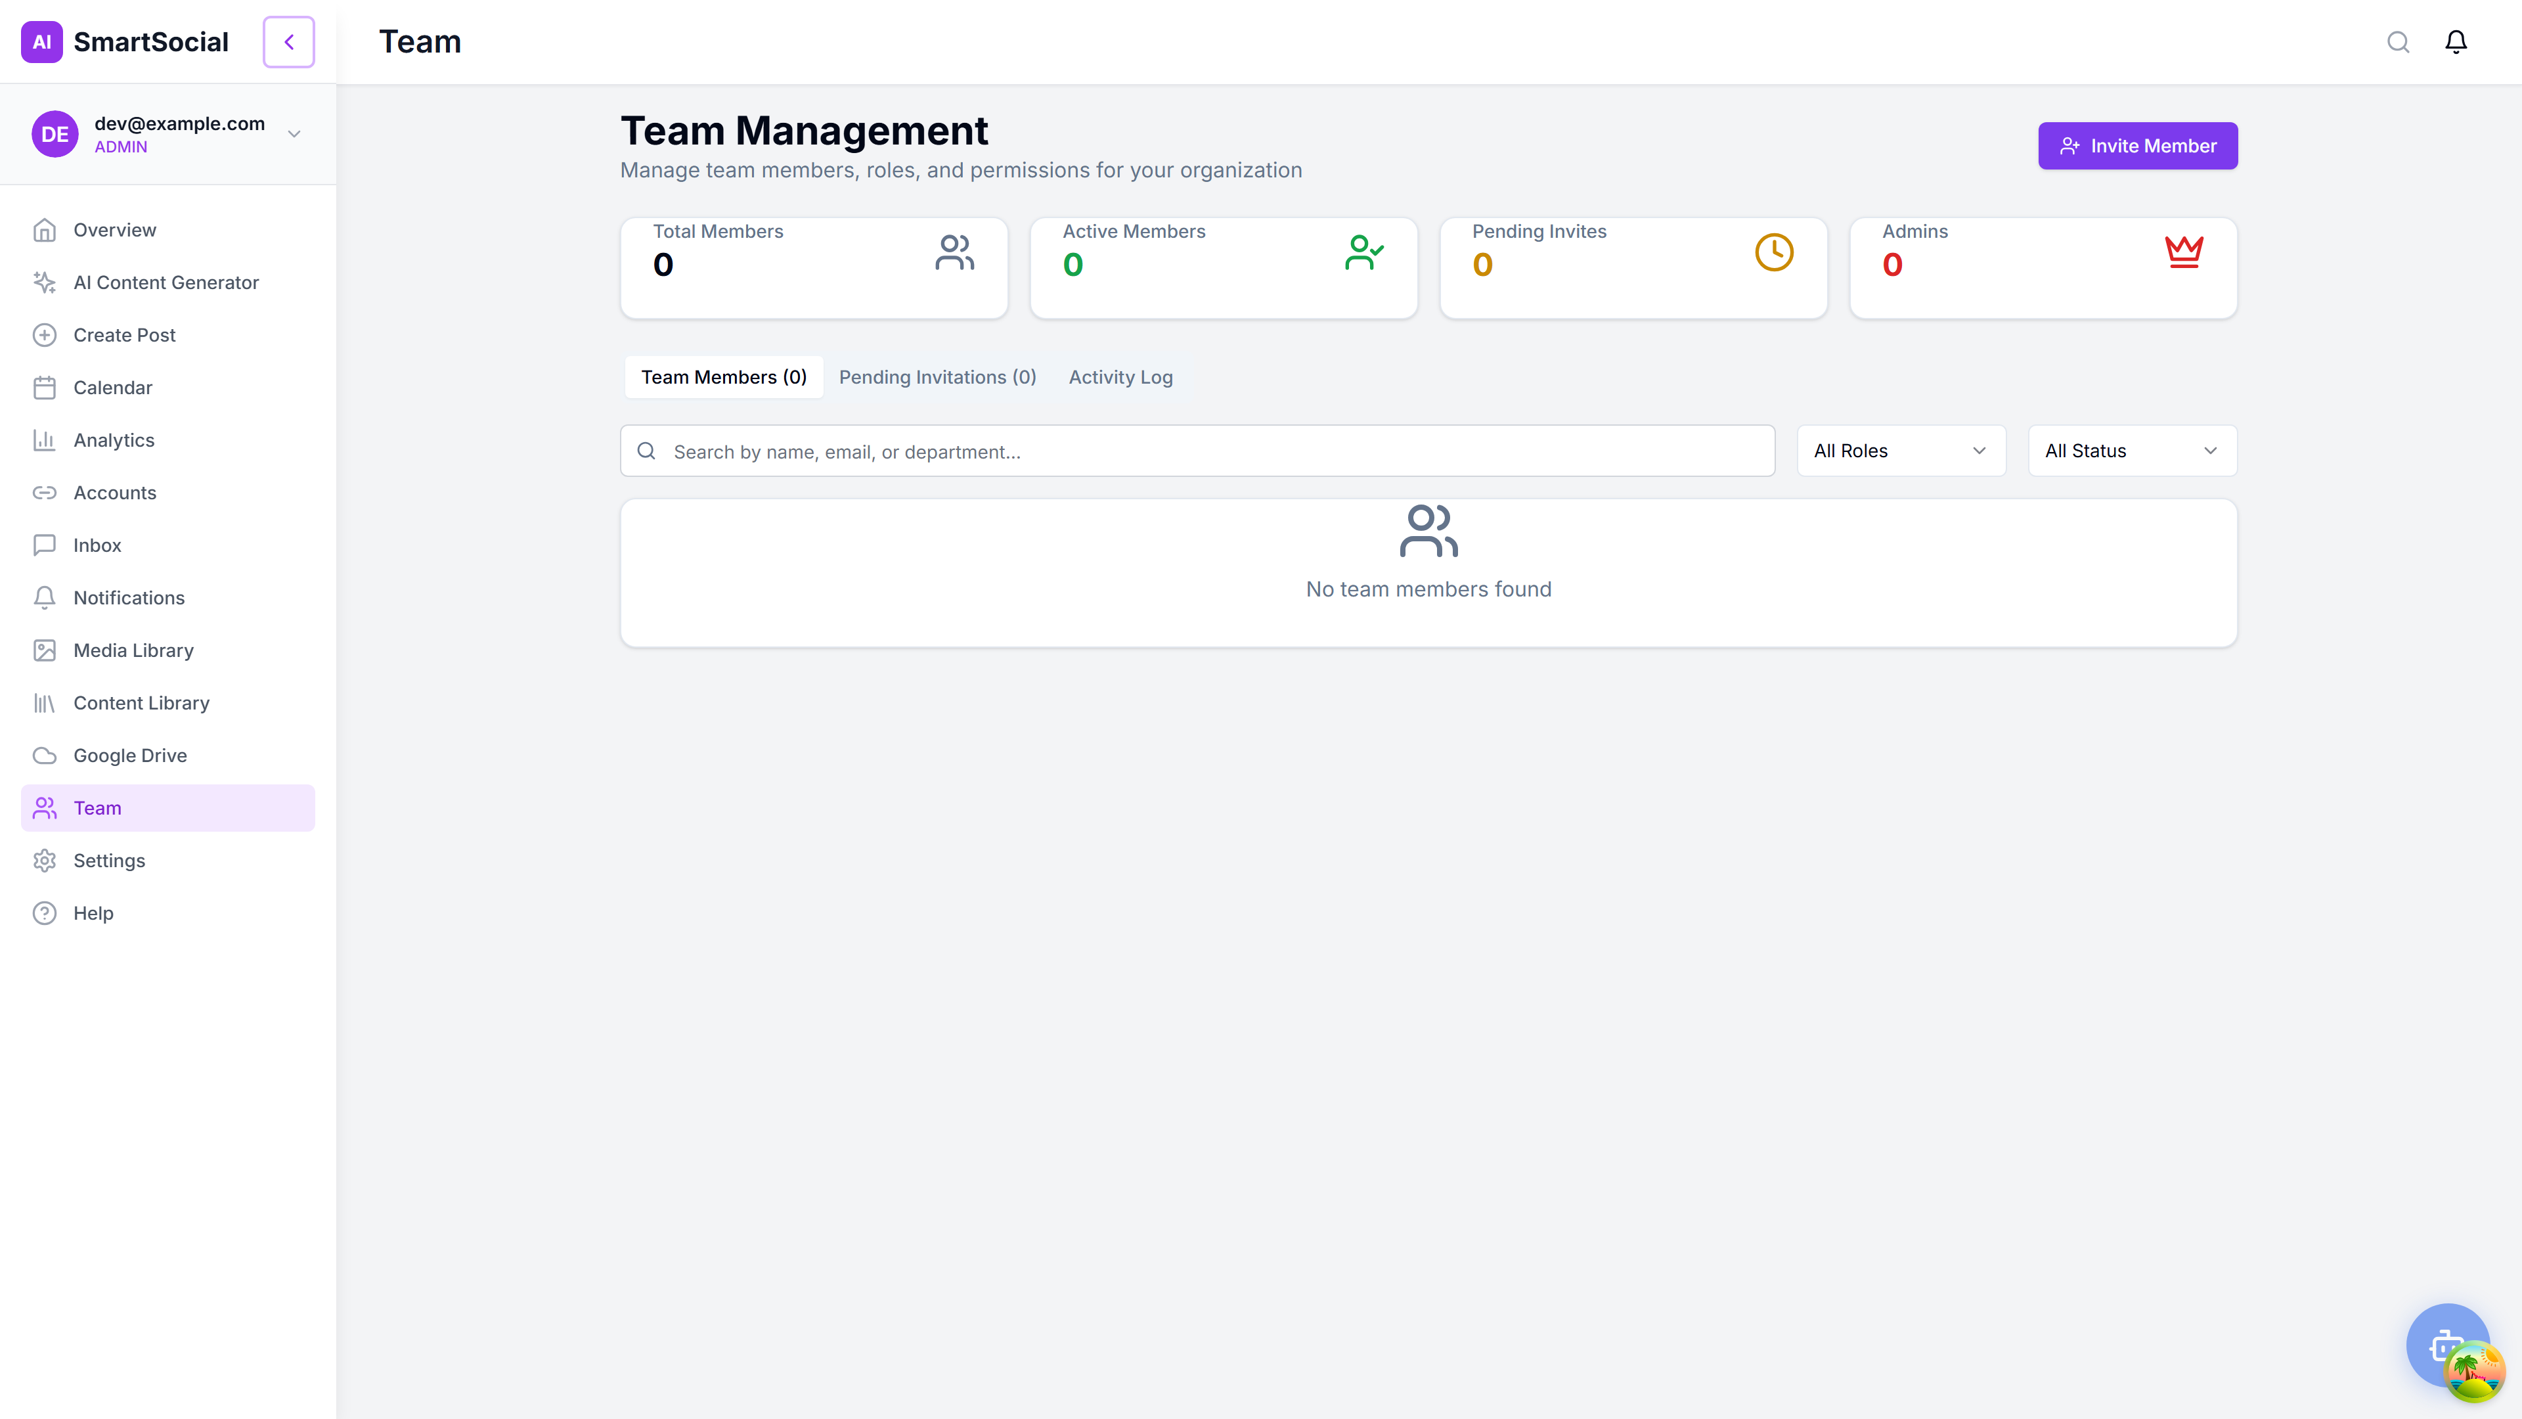Click the search magnifier icon in header
The image size is (2522, 1419).
pos(2398,41)
